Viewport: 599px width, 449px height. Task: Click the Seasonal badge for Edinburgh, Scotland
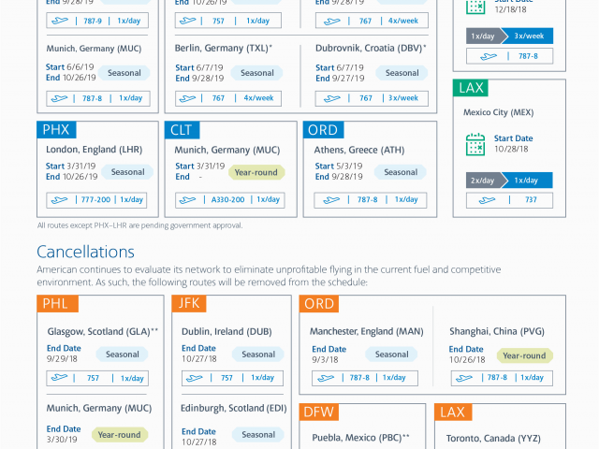point(258,434)
